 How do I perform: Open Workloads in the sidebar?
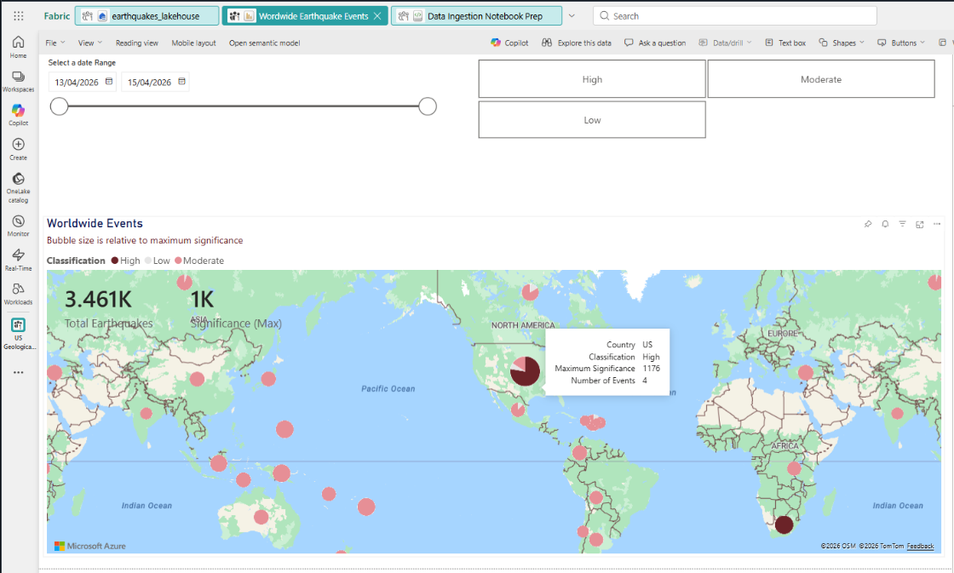(x=18, y=294)
